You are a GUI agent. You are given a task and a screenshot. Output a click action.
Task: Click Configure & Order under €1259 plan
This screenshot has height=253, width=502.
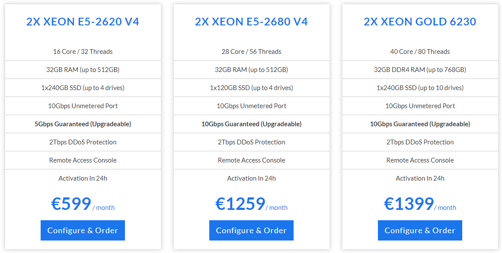tap(251, 230)
